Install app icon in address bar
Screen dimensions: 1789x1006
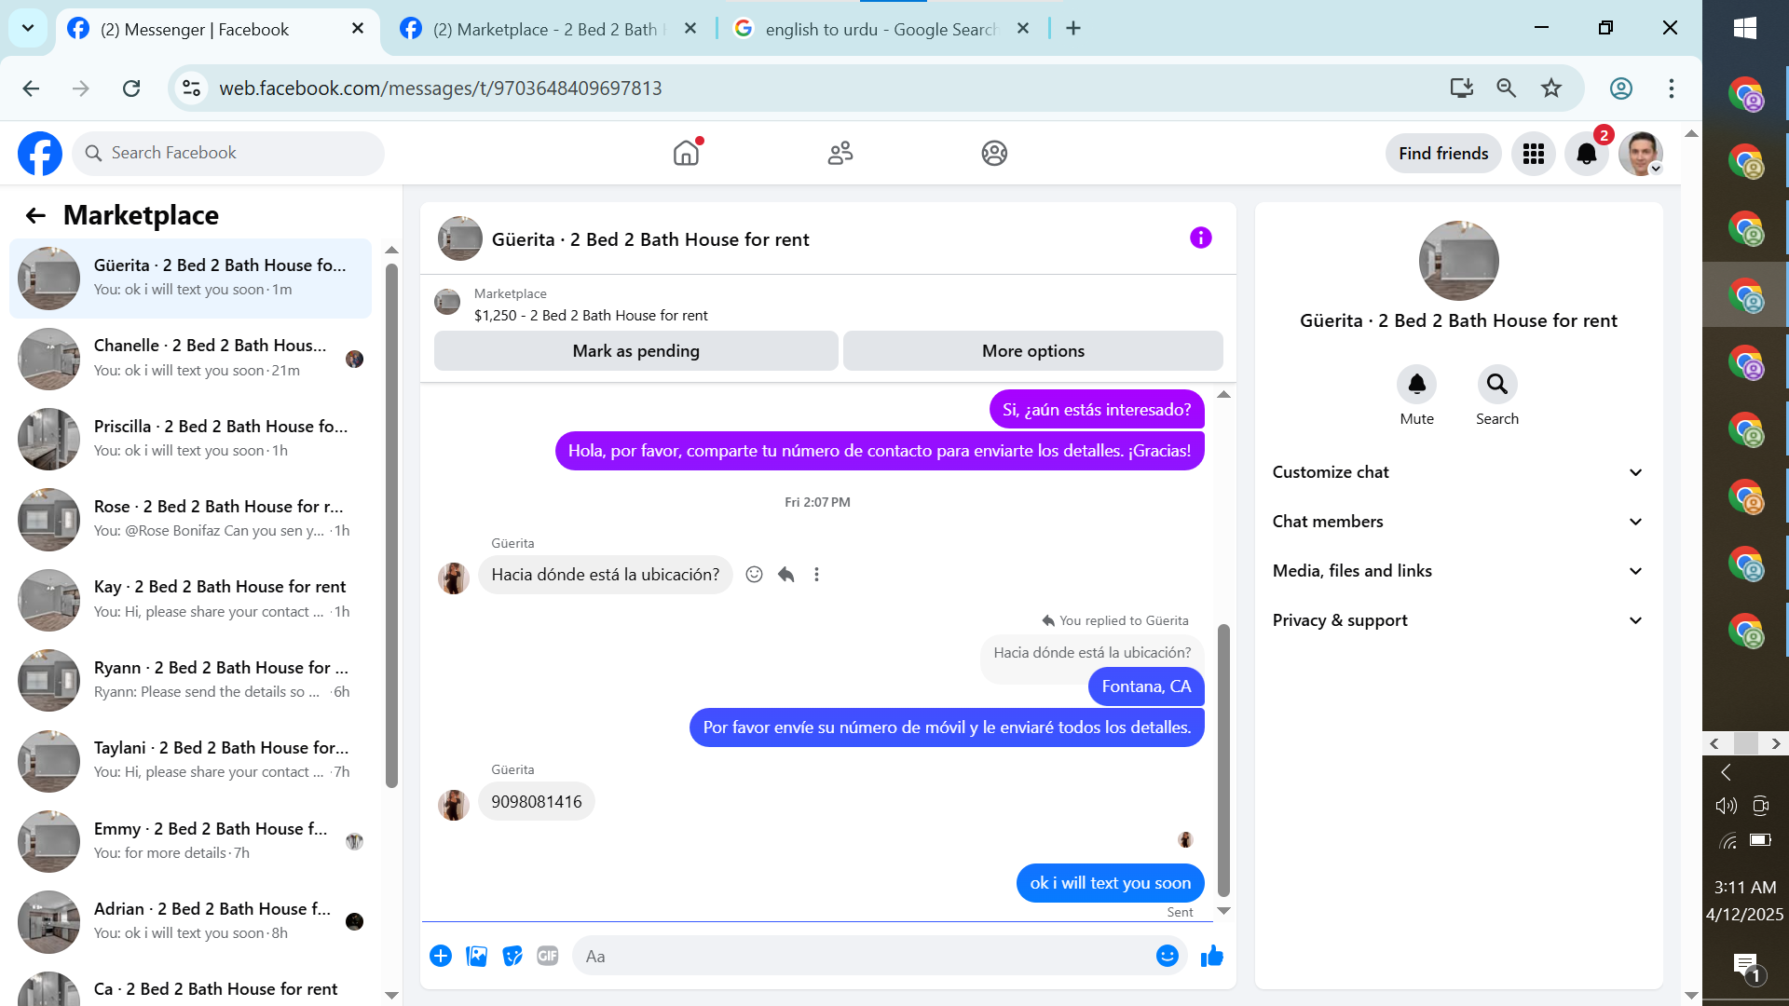point(1462,88)
